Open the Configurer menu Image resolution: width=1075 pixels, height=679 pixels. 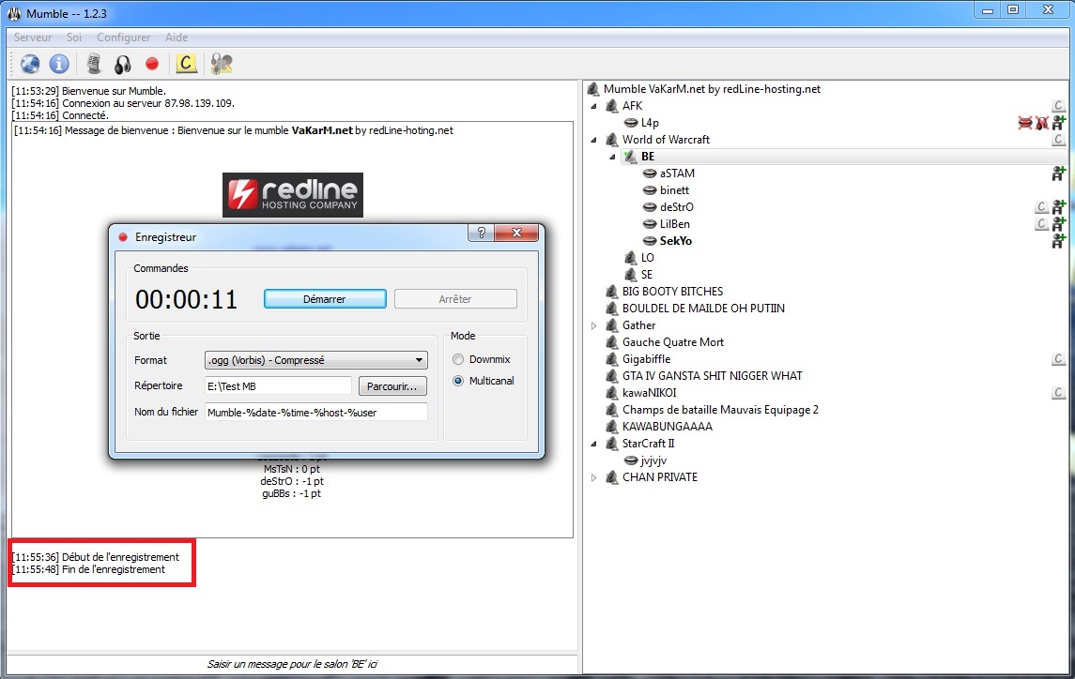click(x=123, y=38)
